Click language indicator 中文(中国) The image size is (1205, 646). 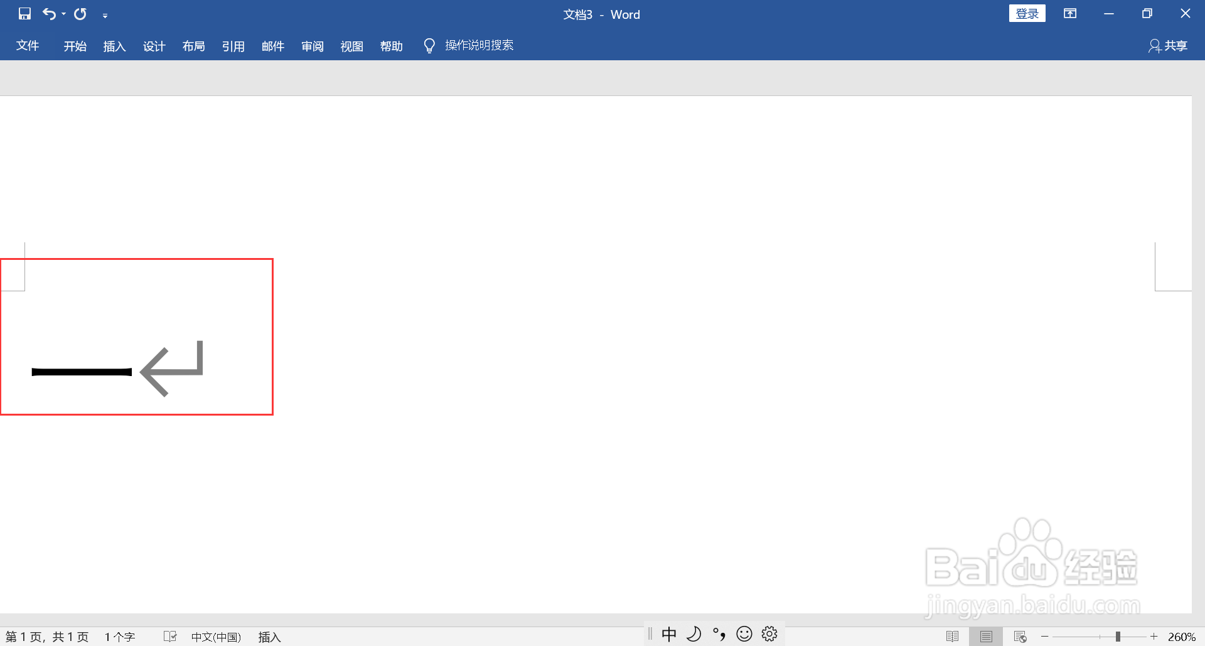tap(216, 637)
